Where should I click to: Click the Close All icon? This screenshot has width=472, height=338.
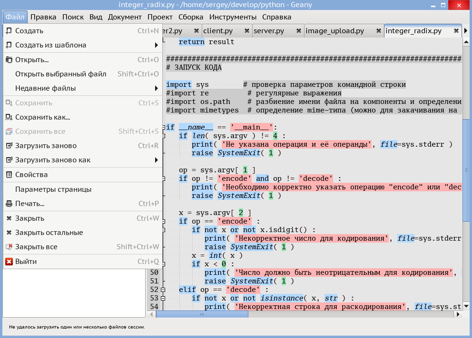pyautogui.click(x=9, y=247)
